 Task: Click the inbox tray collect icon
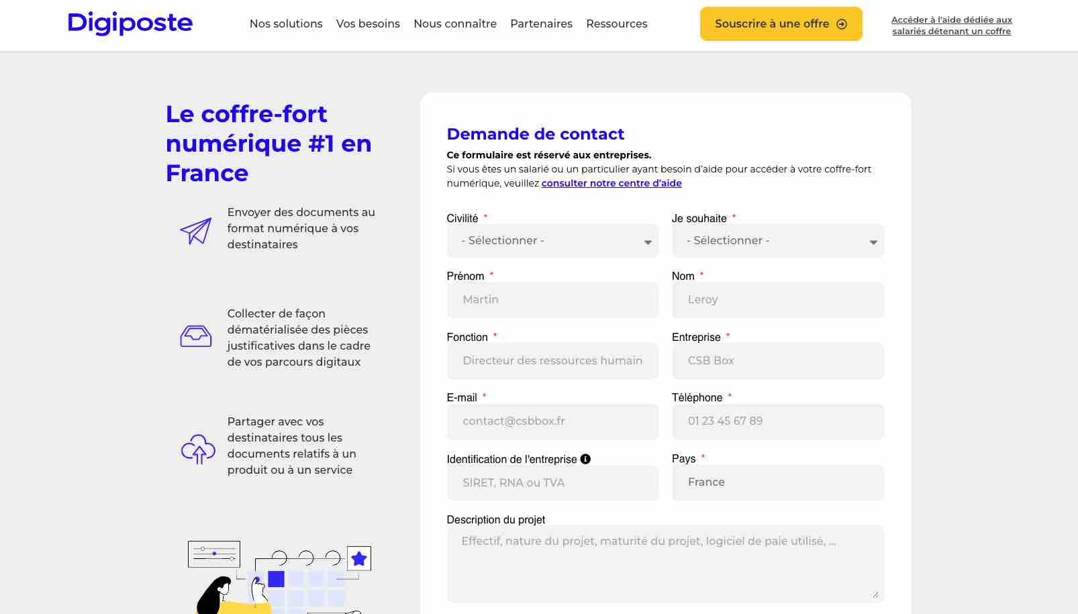pos(196,336)
